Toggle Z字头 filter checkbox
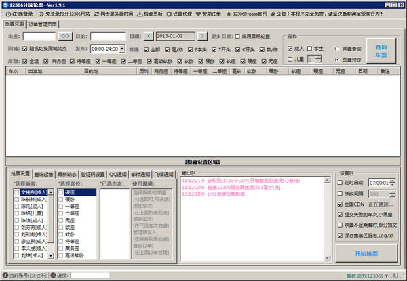 (x=190, y=49)
